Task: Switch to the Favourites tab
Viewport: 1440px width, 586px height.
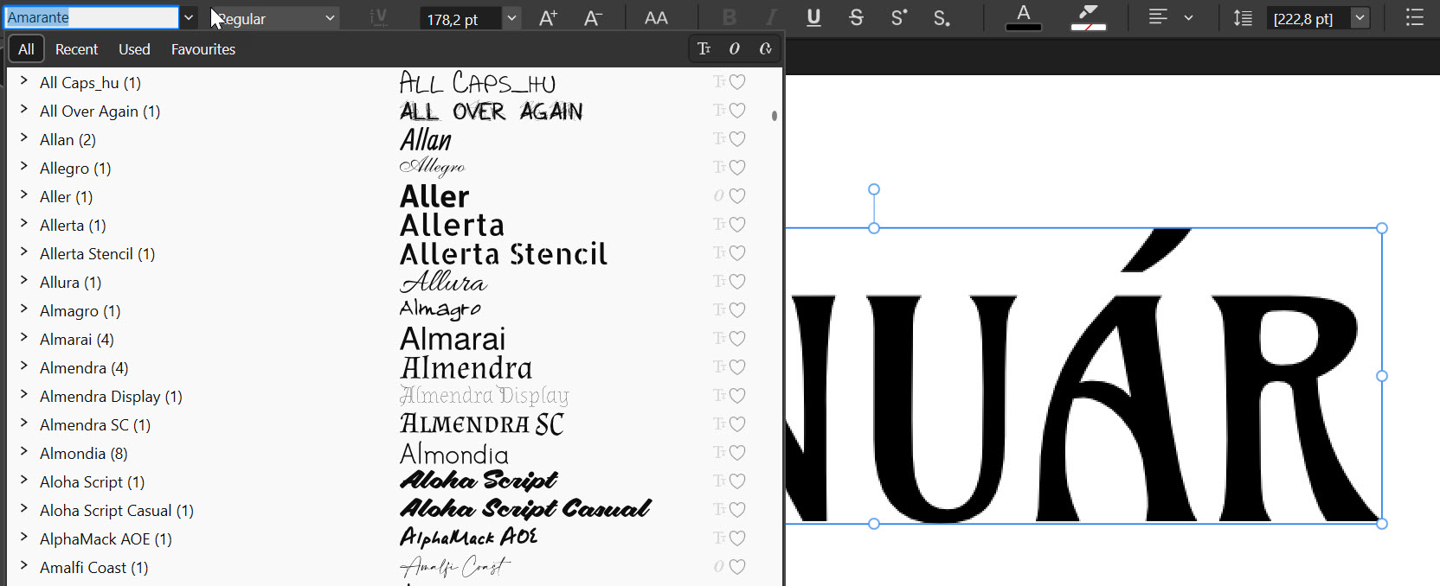Action: [203, 49]
